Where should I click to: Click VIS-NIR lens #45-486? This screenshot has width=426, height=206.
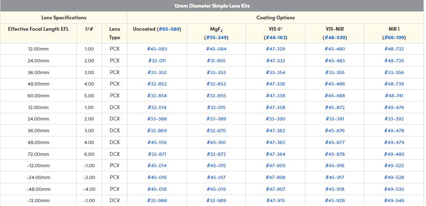point(334,84)
